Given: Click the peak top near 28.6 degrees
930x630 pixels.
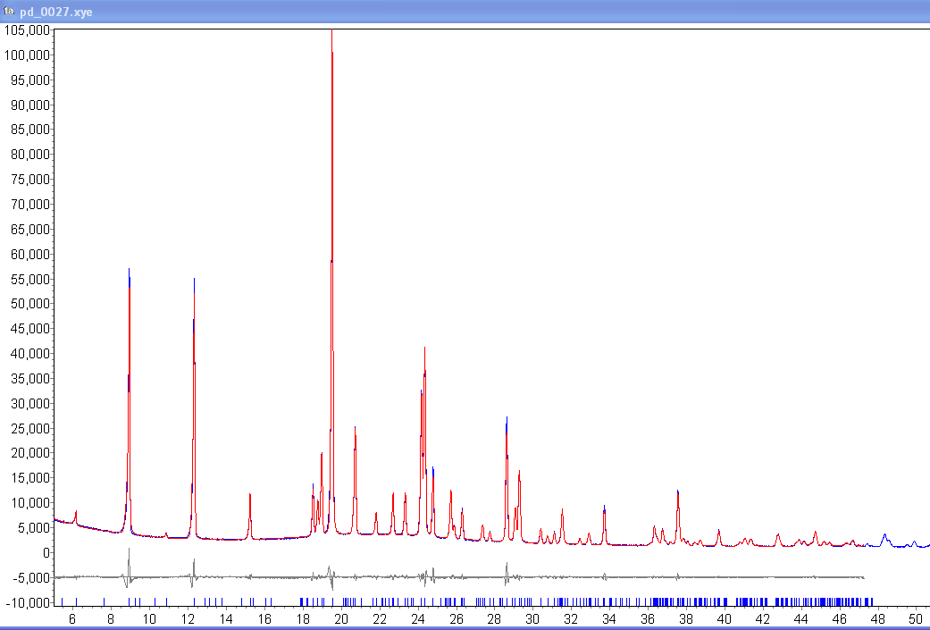Looking at the screenshot, I should 507,418.
